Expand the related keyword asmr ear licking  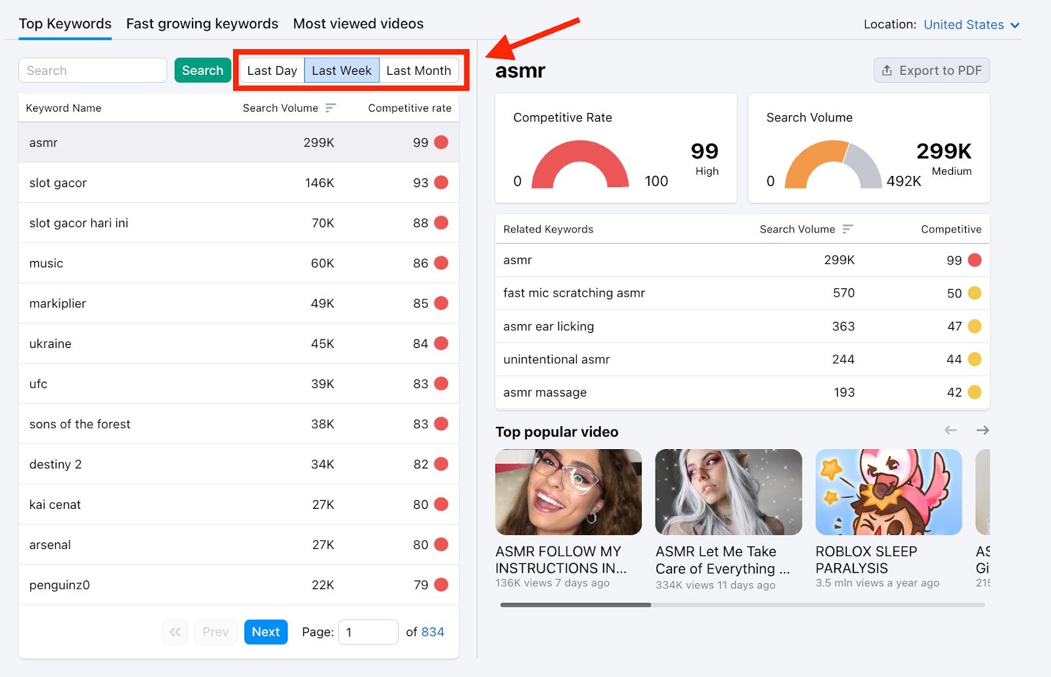[x=548, y=326]
